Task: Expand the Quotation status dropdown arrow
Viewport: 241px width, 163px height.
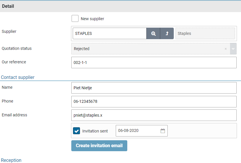Action: pos(233,49)
